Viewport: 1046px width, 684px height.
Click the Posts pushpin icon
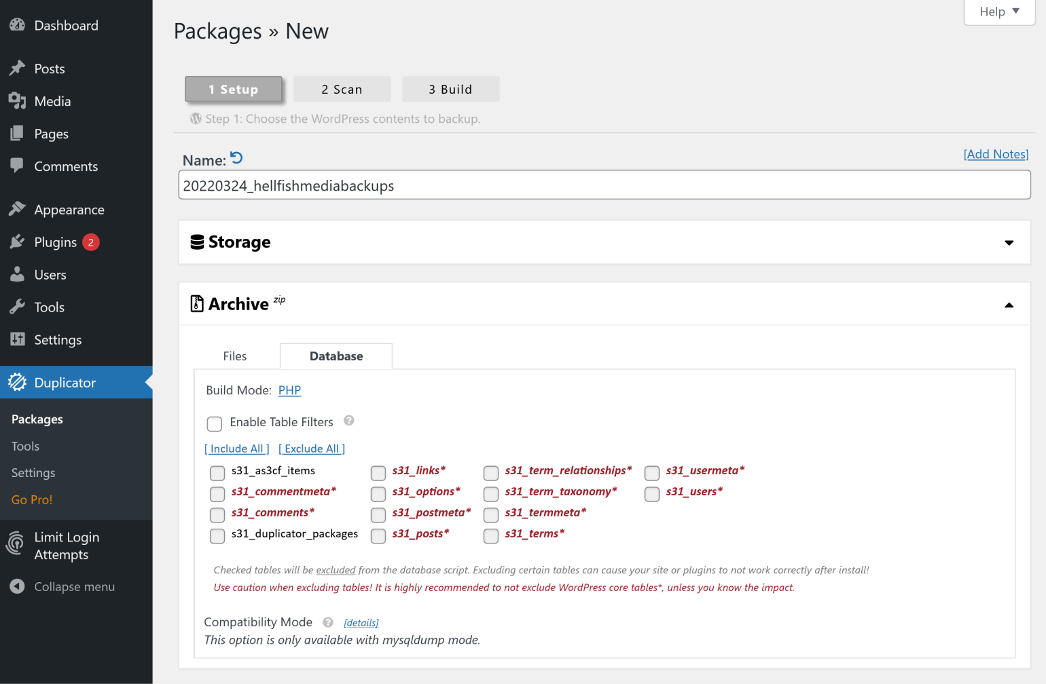point(17,69)
